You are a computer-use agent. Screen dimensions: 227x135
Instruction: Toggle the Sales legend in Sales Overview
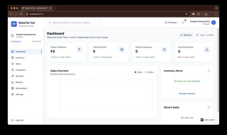[x=138, y=72]
